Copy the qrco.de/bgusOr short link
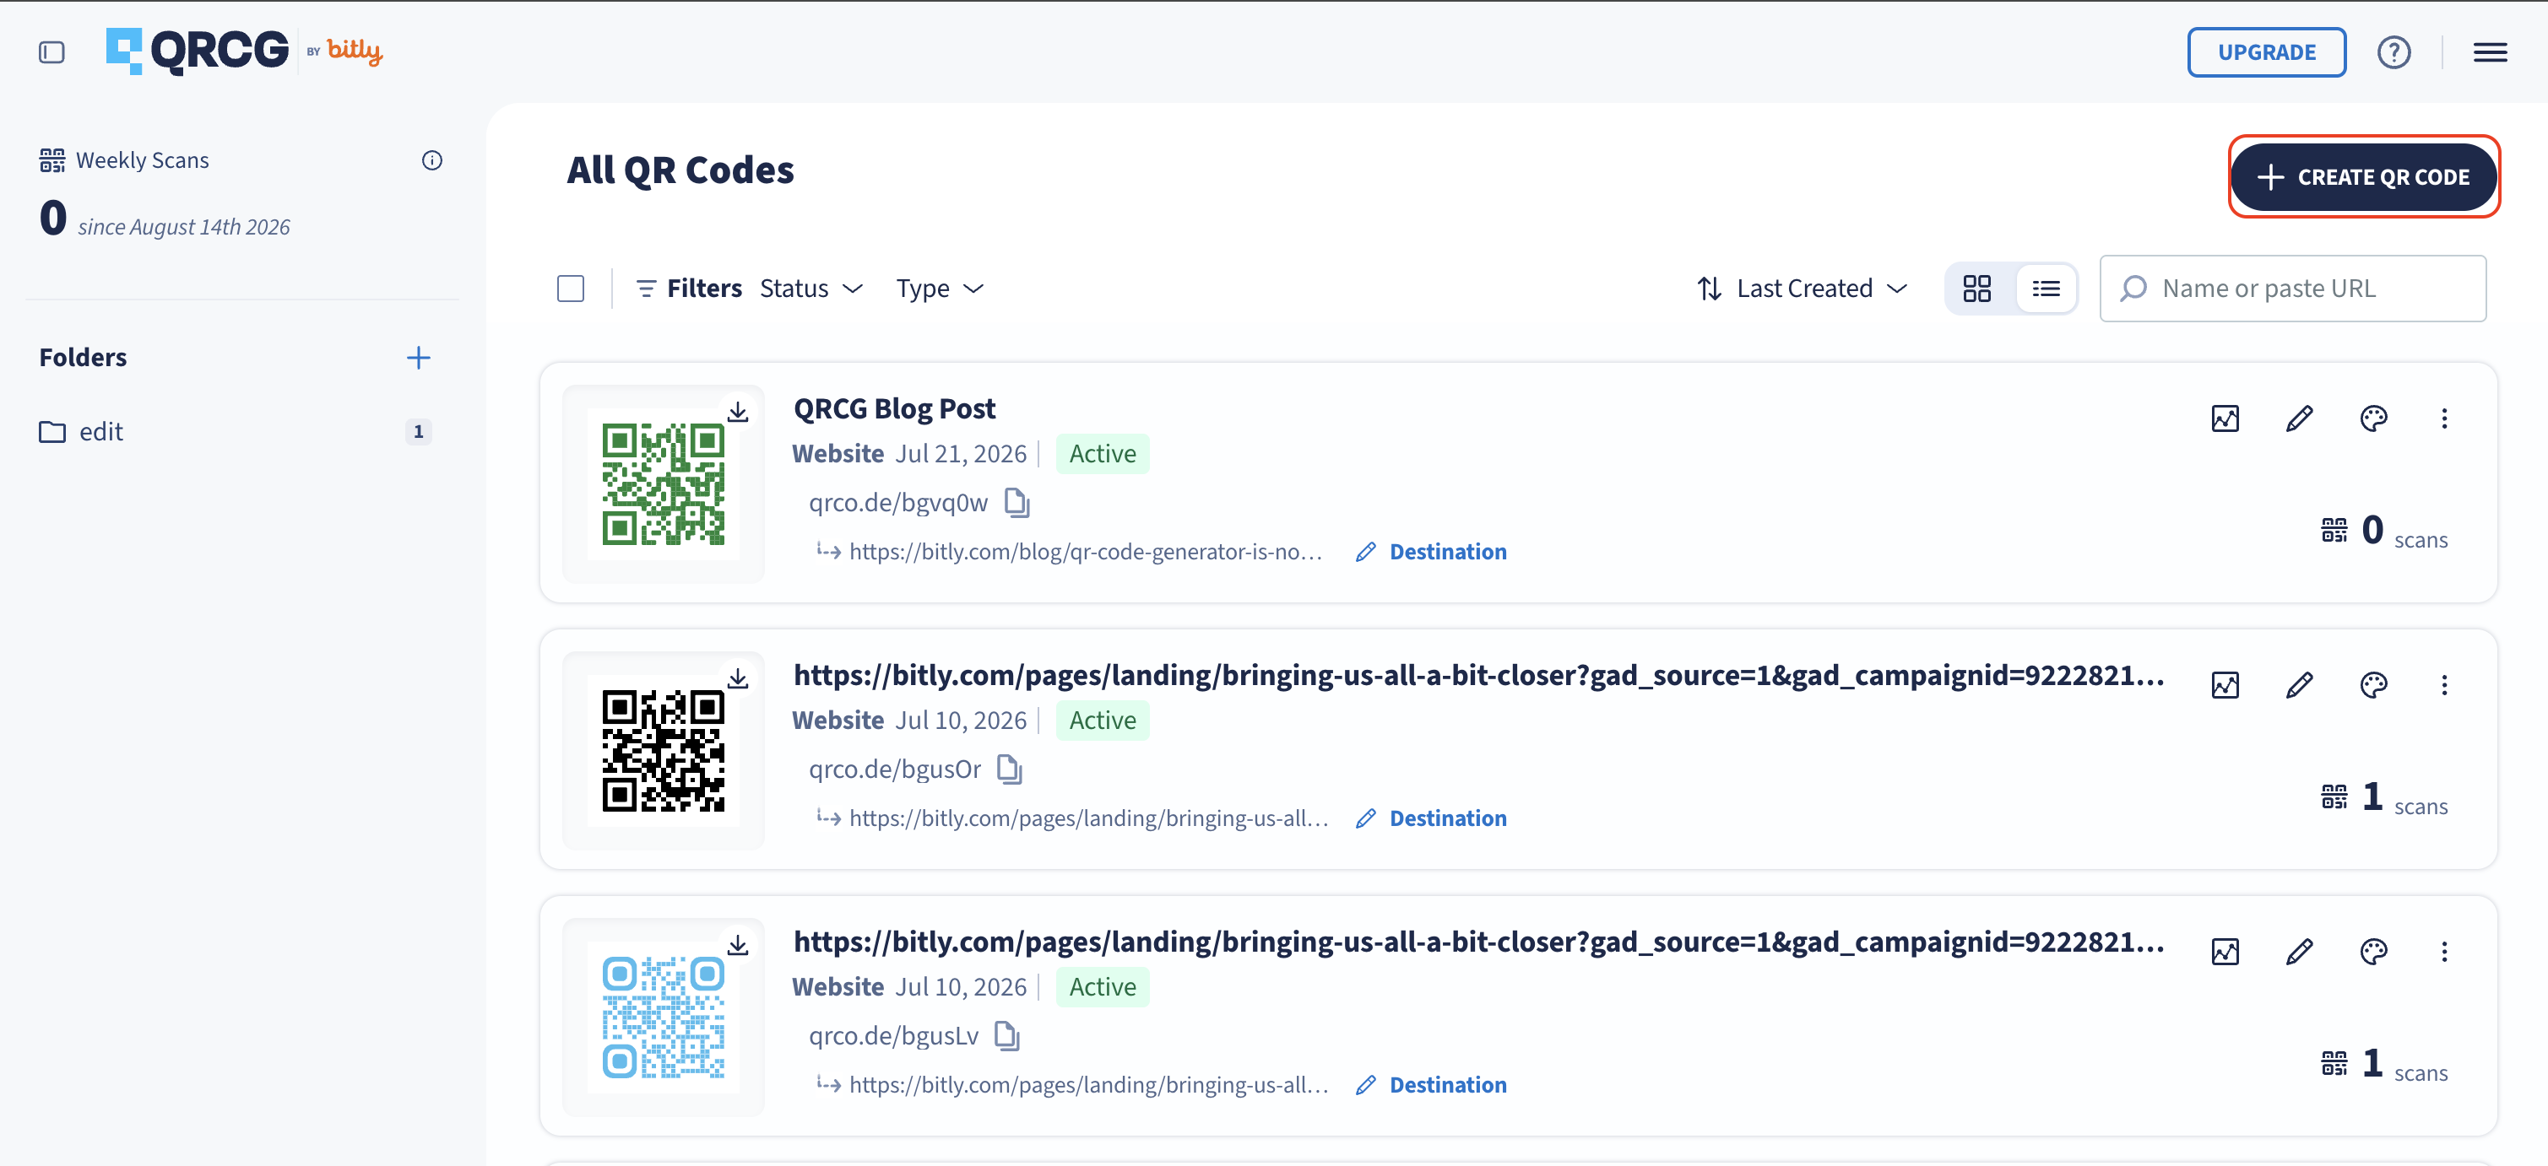 point(1010,769)
